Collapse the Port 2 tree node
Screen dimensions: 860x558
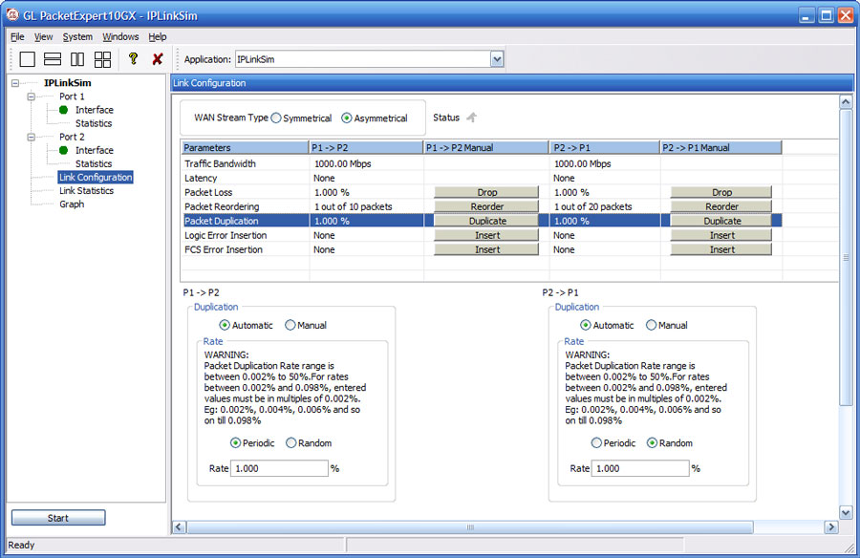(32, 138)
